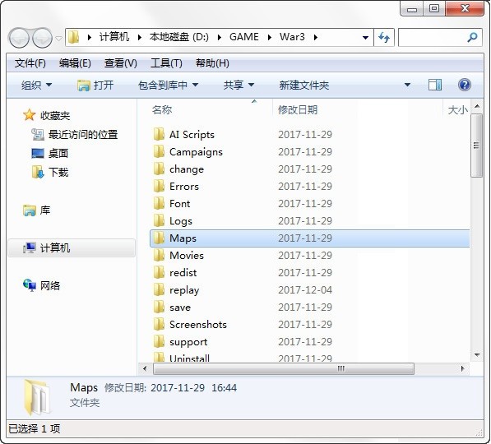Viewport: 491px width, 444px height.
Task: Click the vertical scrollbar down arrow
Action: click(477, 355)
